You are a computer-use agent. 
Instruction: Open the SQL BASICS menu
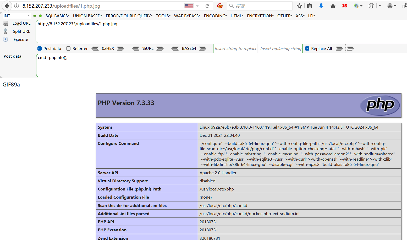pyautogui.click(x=57, y=16)
